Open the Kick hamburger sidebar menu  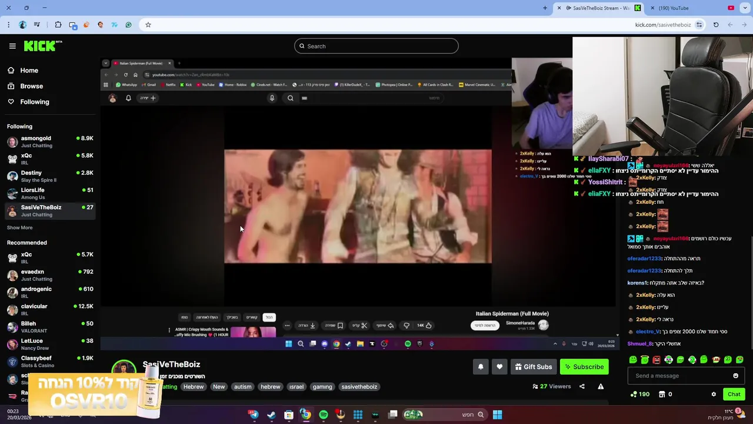click(x=12, y=46)
